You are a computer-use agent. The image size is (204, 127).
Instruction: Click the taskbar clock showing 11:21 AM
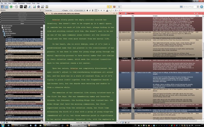click(198, 125)
